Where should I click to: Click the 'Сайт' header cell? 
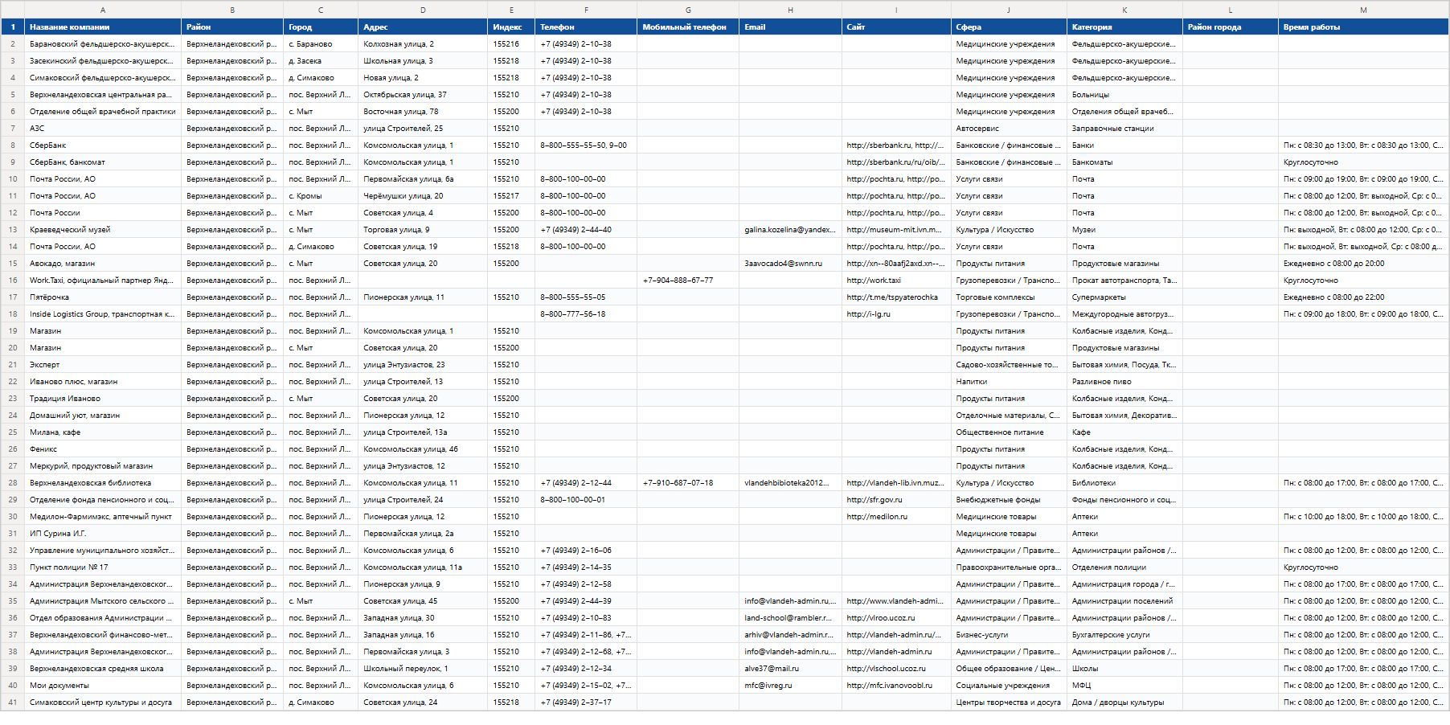coord(896,27)
